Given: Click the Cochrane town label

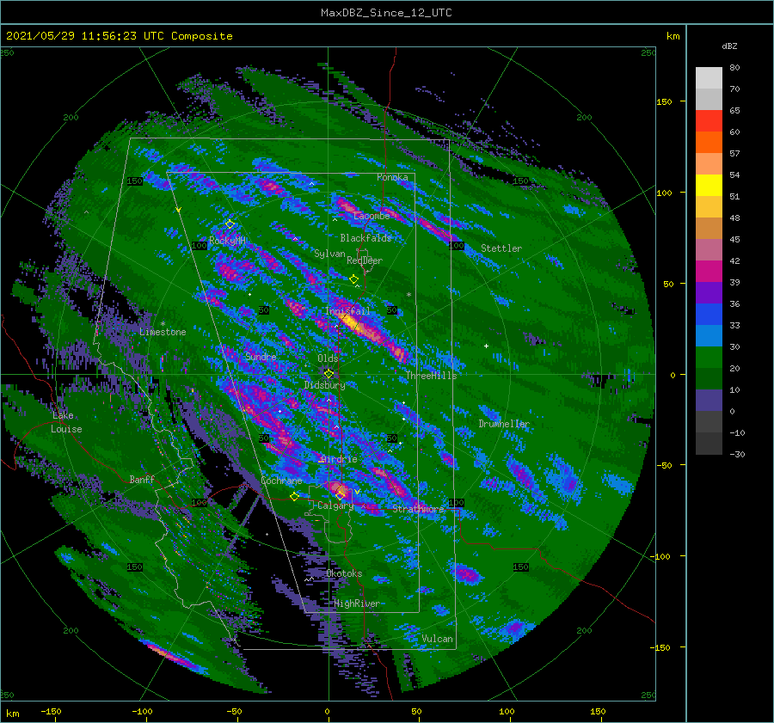Looking at the screenshot, I should pyautogui.click(x=281, y=481).
